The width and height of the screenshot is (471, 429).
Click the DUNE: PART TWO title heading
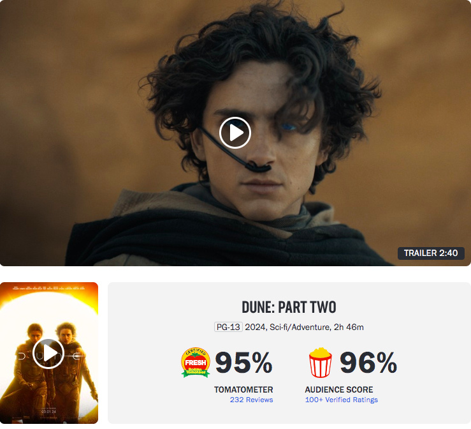point(289,307)
